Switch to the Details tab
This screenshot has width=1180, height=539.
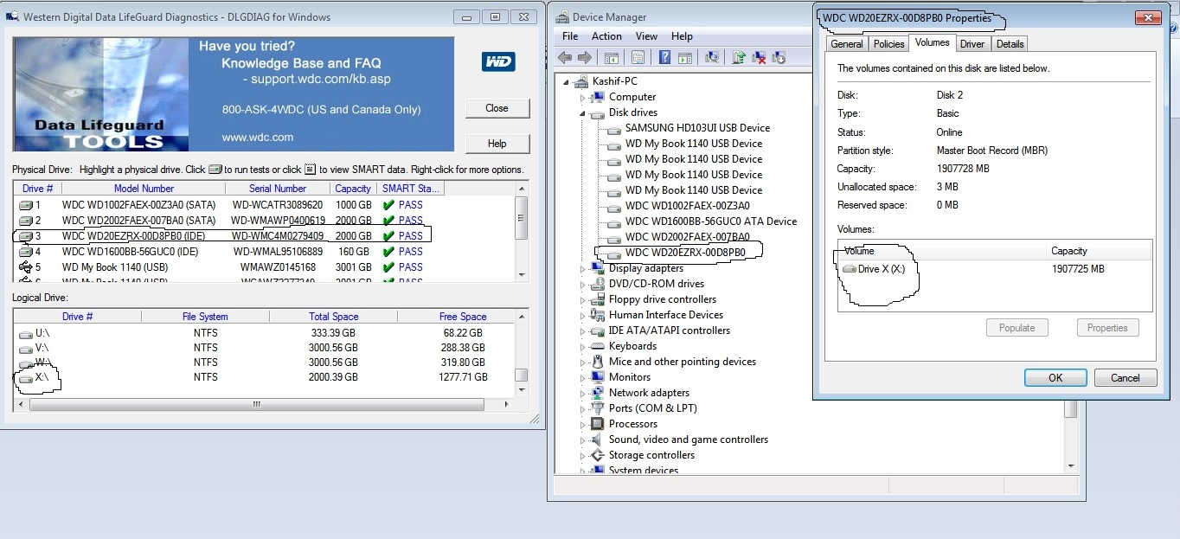coord(1010,44)
